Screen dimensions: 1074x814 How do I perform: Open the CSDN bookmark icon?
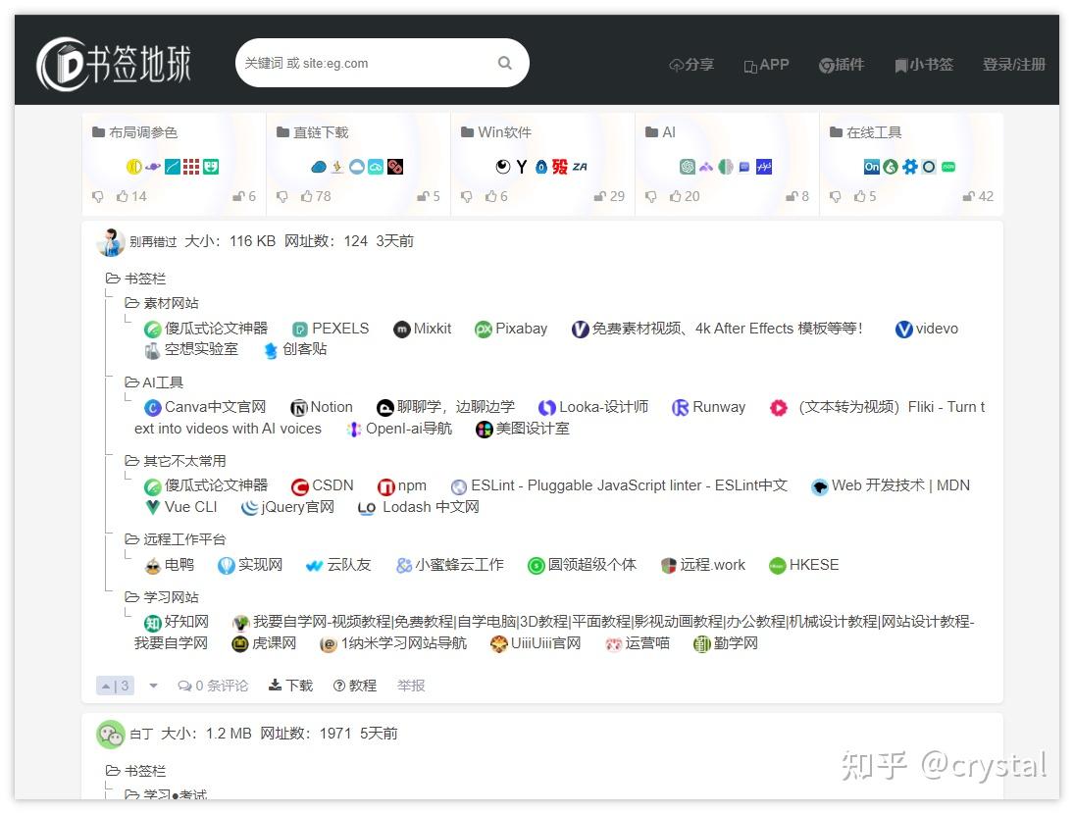point(299,486)
